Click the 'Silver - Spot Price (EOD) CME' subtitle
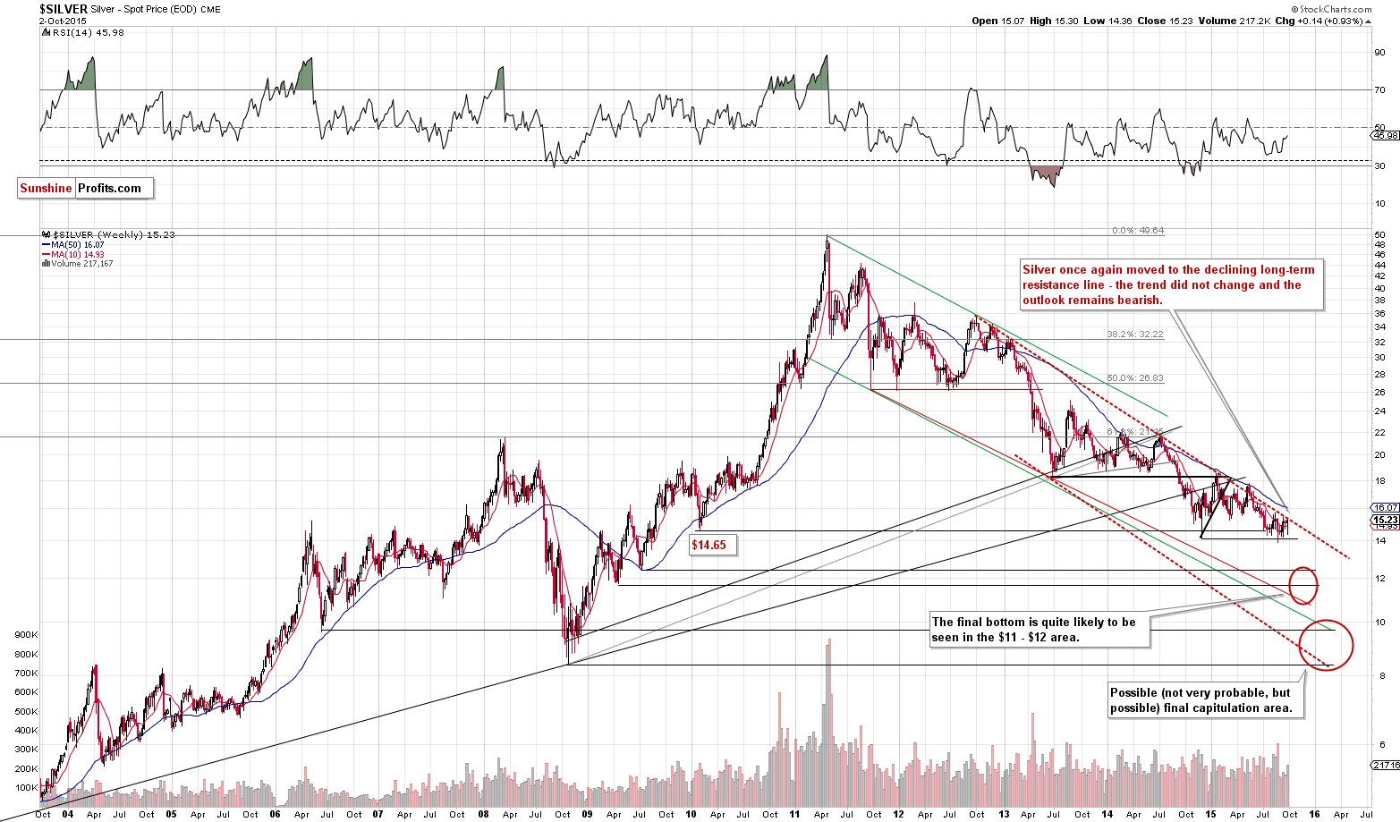 [x=155, y=10]
